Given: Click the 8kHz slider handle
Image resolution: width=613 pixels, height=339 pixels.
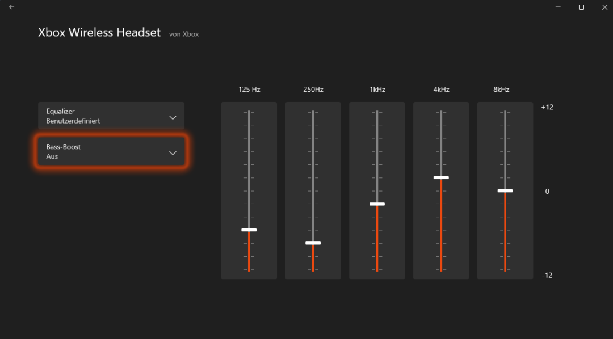Looking at the screenshot, I should tap(505, 190).
